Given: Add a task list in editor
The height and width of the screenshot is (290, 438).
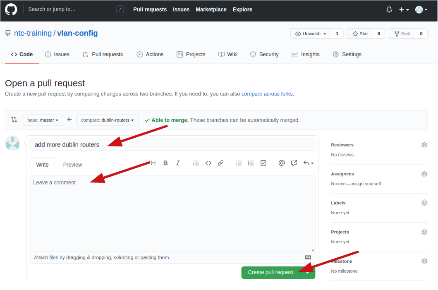Looking at the screenshot, I should [x=263, y=163].
